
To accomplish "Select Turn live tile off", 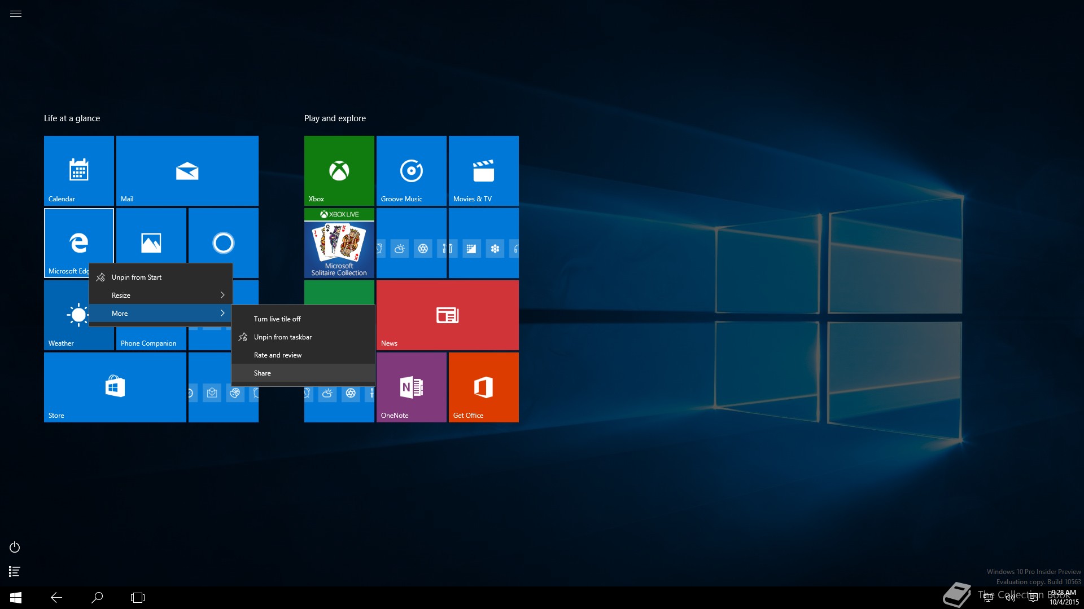I will coord(303,319).
